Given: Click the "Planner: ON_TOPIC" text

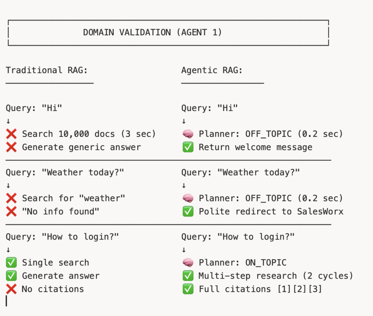Looking at the screenshot, I should tap(243, 262).
